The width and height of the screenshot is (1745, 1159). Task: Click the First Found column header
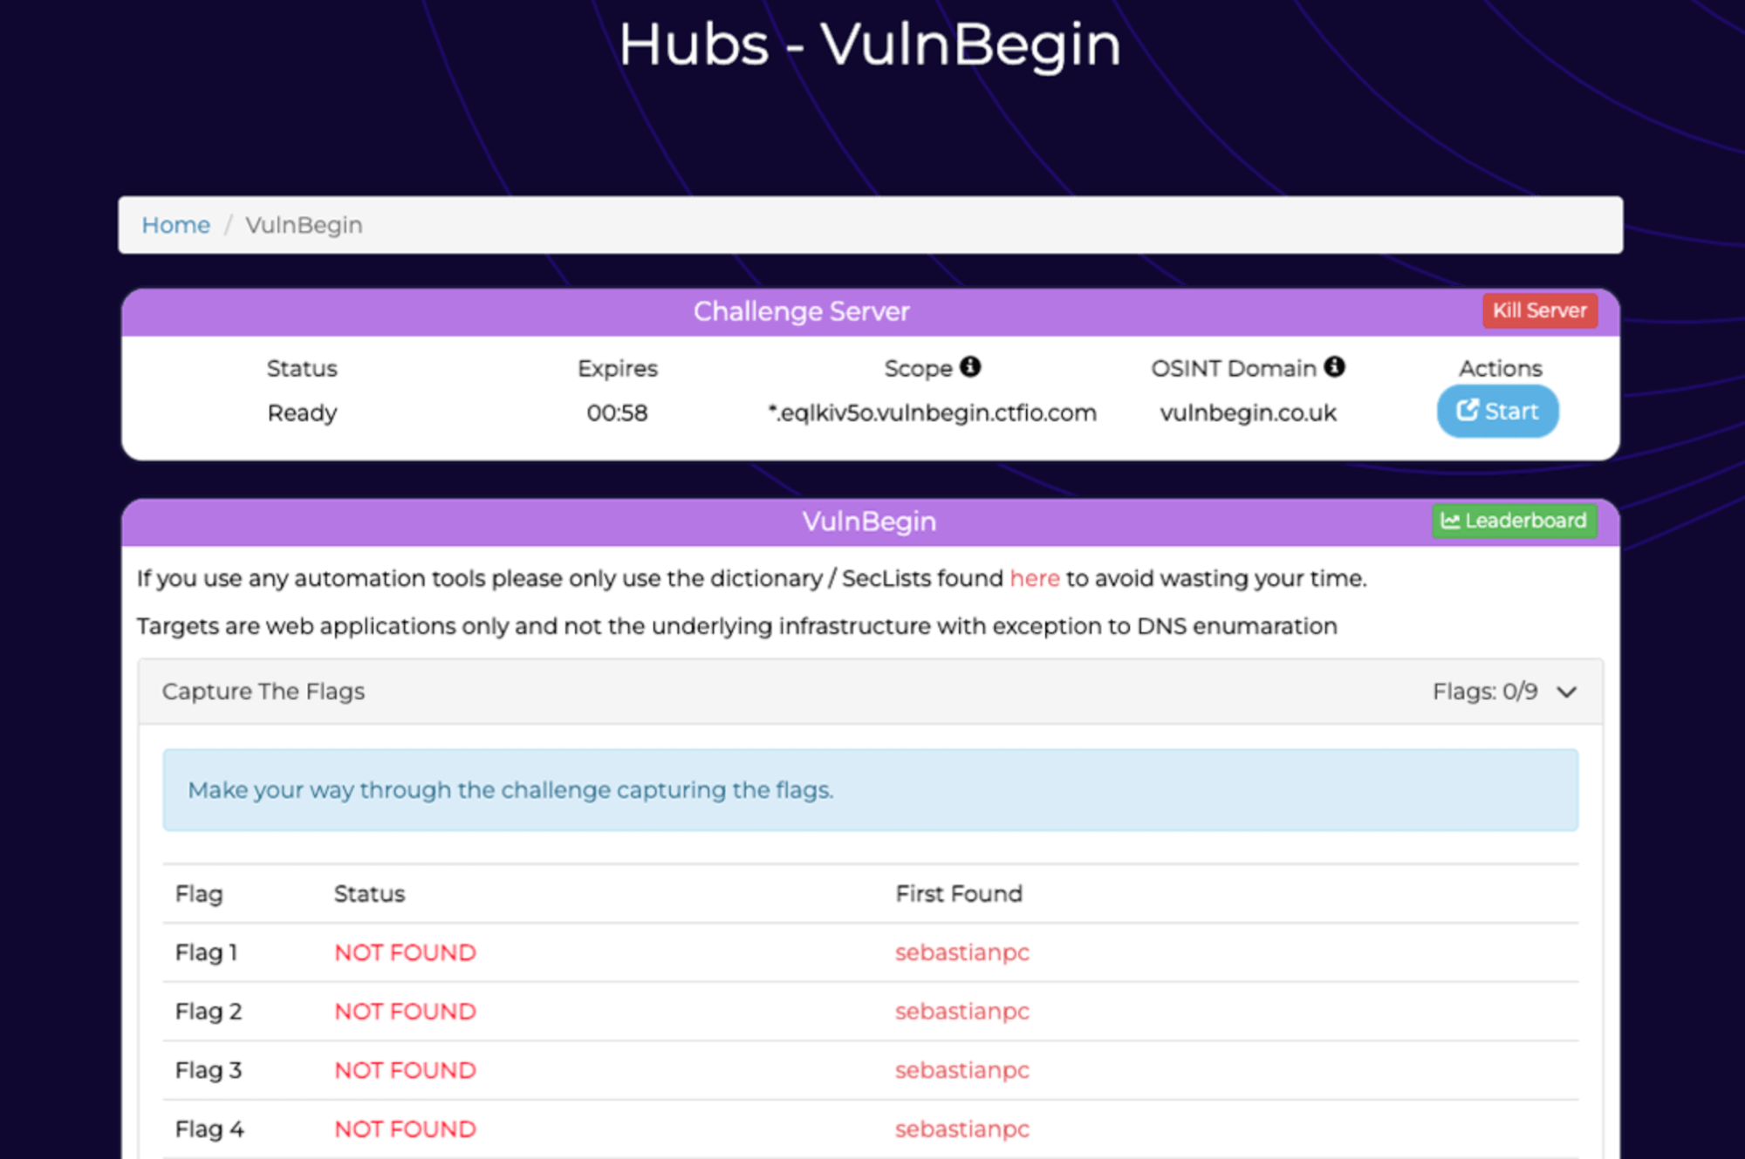click(959, 894)
